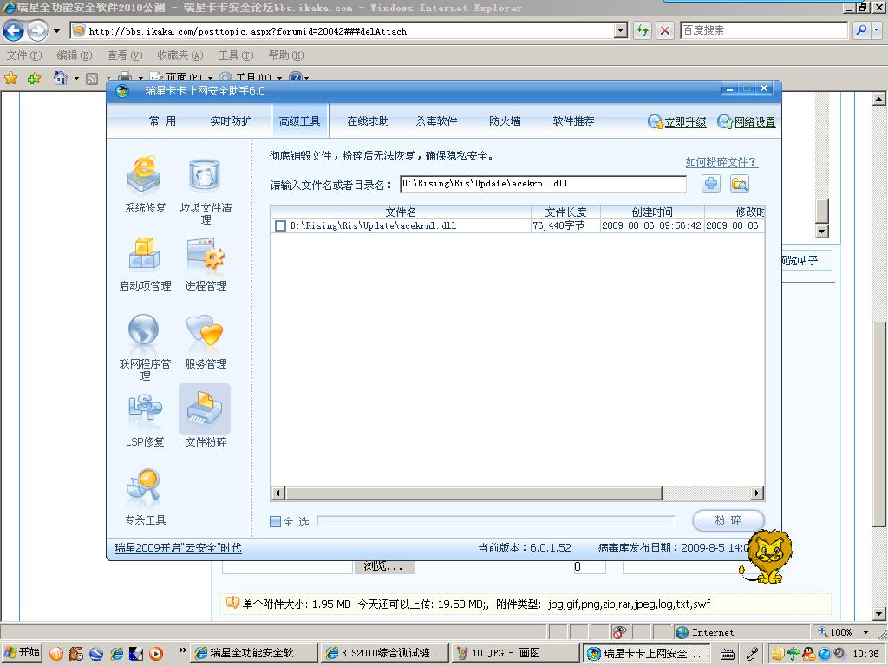Viewport: 888px width, 666px height.
Task: Click the popup blocker icon in IE status bar
Action: 619,632
